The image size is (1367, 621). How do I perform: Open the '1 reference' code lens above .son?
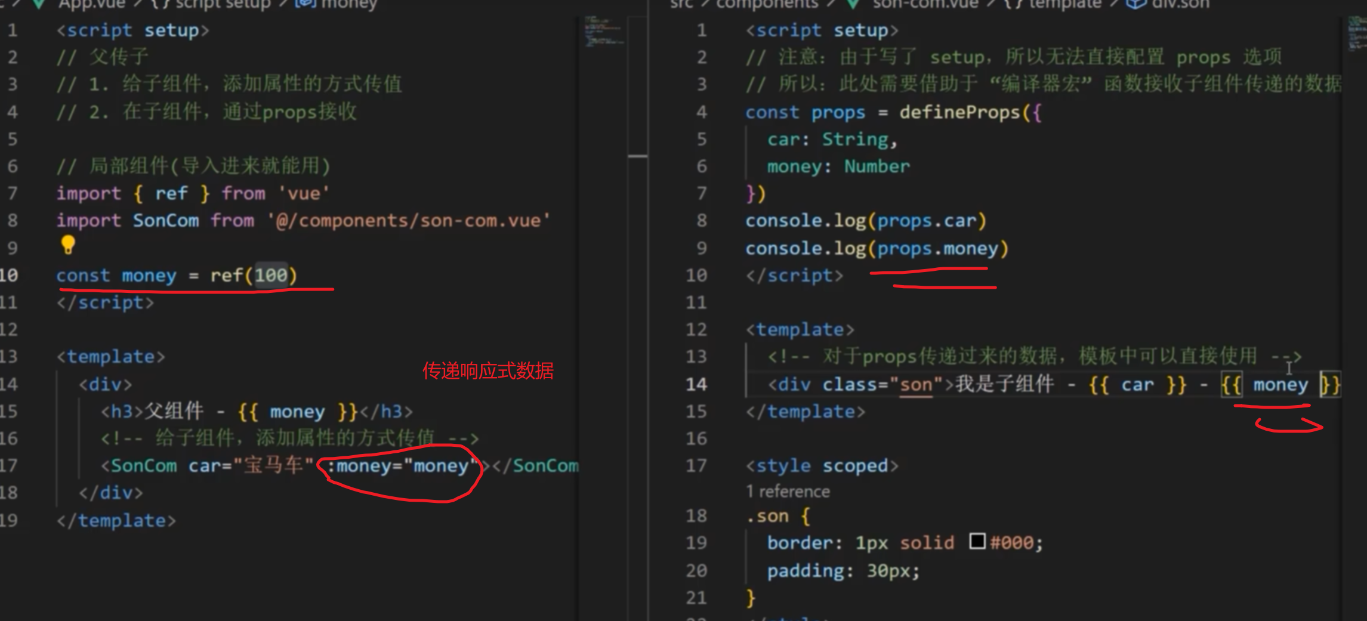pos(788,492)
